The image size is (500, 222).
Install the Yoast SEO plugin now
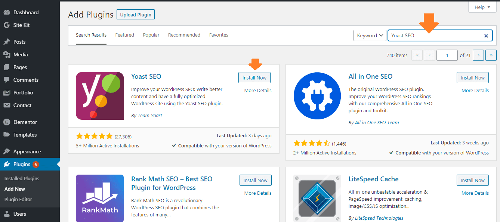254,78
